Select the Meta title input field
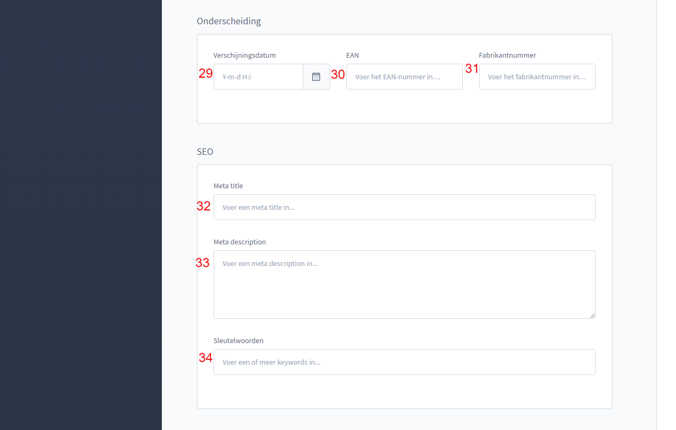Image resolution: width=676 pixels, height=430 pixels. click(x=404, y=207)
